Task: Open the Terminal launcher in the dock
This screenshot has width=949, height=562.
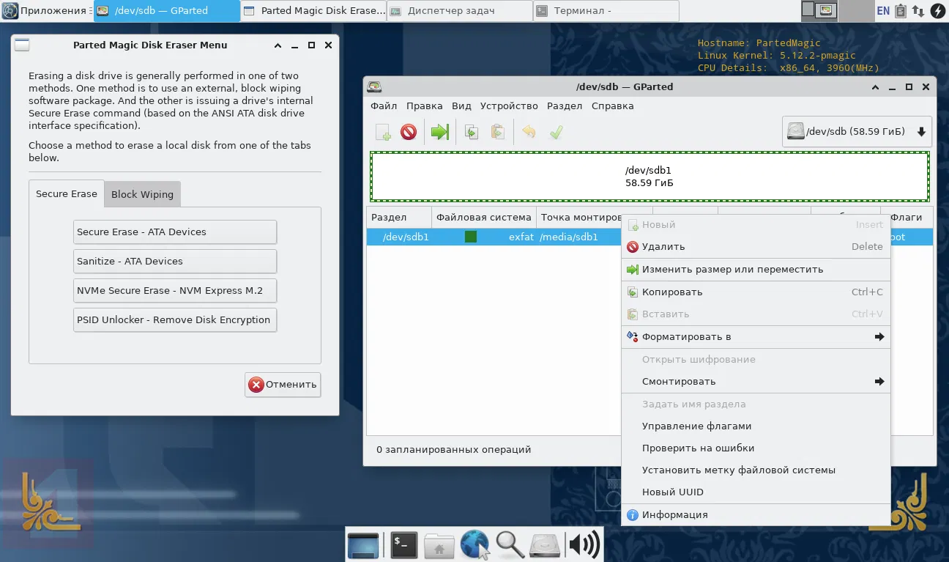Action: click(403, 544)
